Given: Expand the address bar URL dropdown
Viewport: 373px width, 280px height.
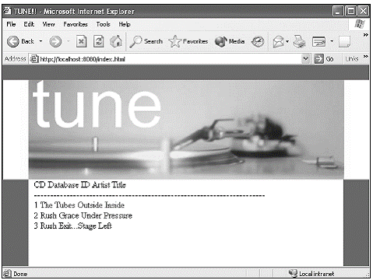Looking at the screenshot, I should (x=306, y=59).
